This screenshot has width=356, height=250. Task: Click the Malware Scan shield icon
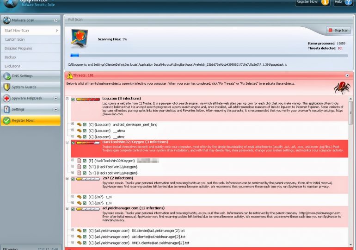(x=7, y=20)
